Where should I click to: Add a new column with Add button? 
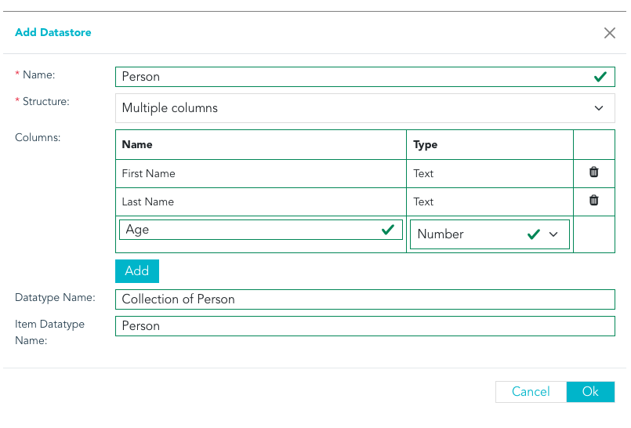coord(137,271)
